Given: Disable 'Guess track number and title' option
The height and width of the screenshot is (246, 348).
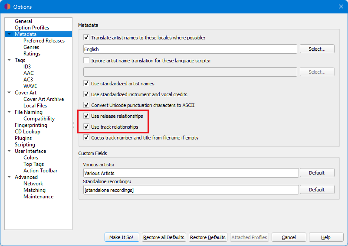Looking at the screenshot, I should tap(86, 138).
